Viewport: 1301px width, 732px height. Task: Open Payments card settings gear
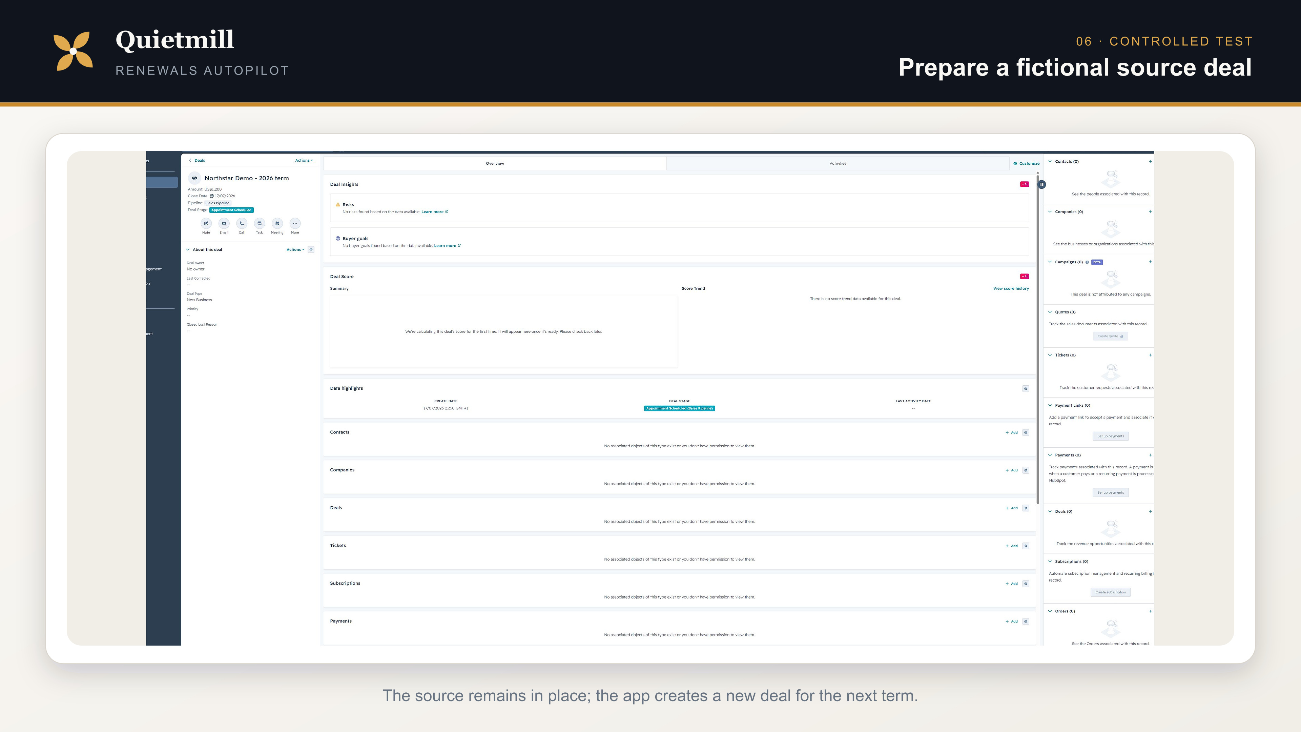pyautogui.click(x=1025, y=622)
